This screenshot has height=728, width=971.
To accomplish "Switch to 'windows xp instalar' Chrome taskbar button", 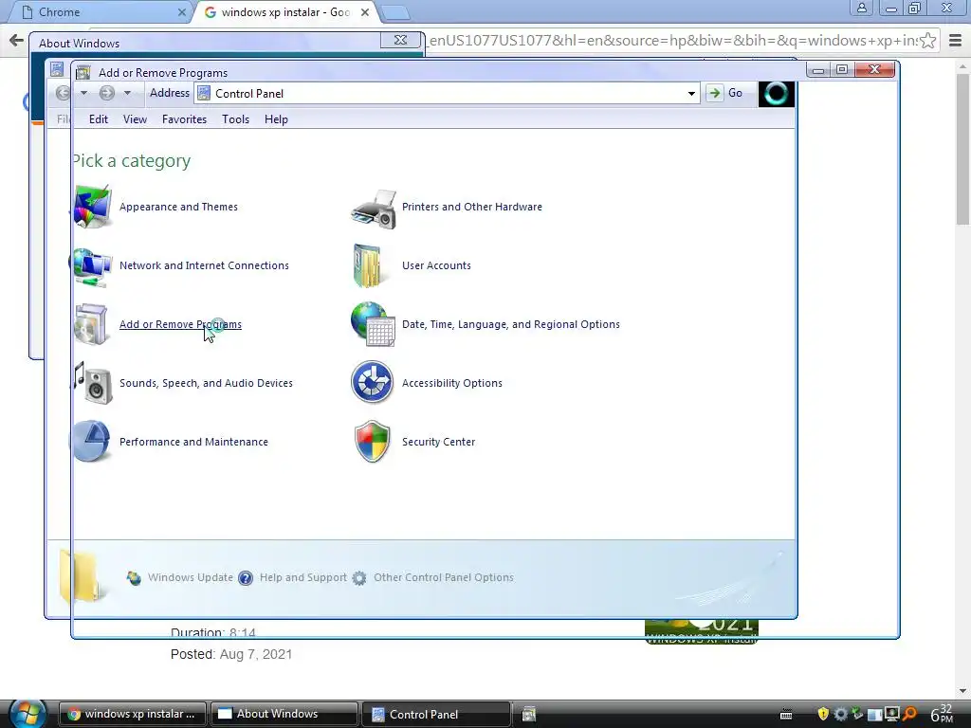I will [133, 714].
